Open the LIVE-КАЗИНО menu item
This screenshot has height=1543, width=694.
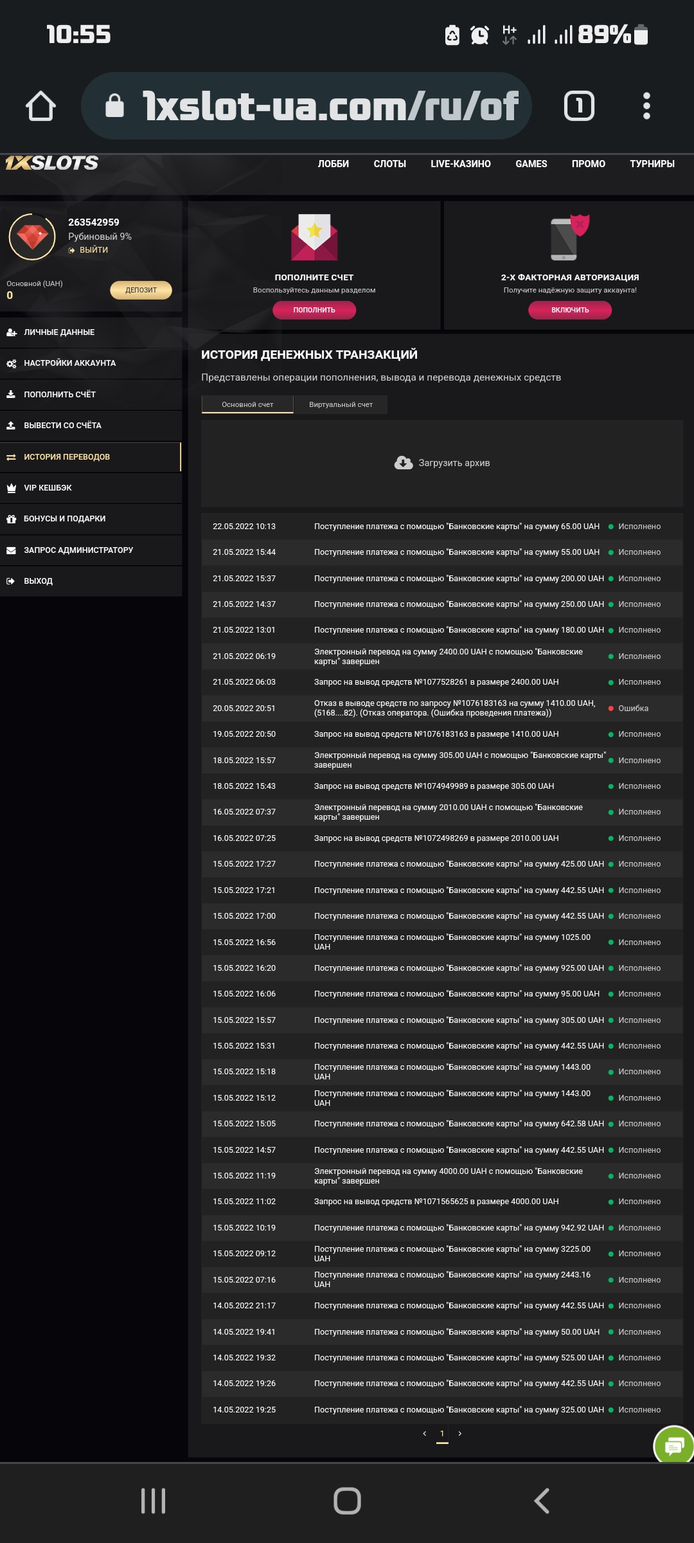[460, 164]
